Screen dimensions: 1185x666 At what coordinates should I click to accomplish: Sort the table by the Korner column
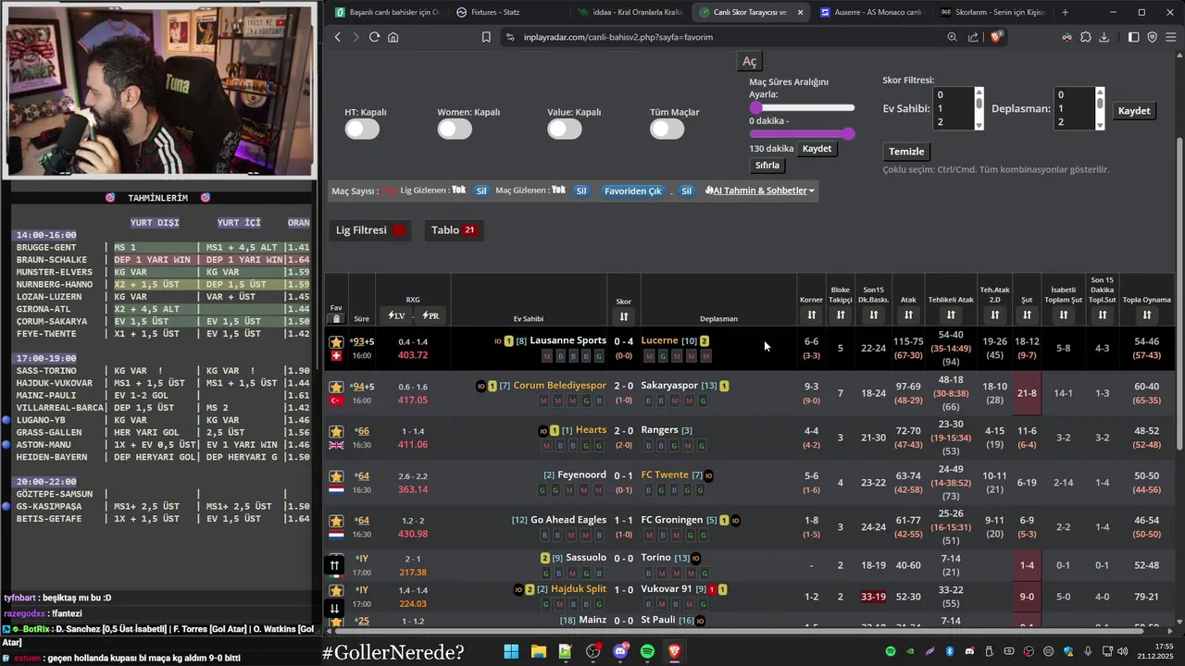[811, 315]
